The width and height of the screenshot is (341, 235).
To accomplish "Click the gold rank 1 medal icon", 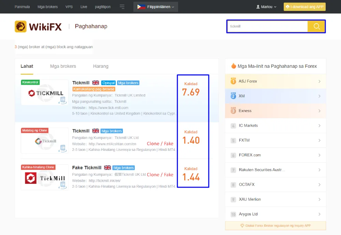I will pyautogui.click(x=233, y=81).
